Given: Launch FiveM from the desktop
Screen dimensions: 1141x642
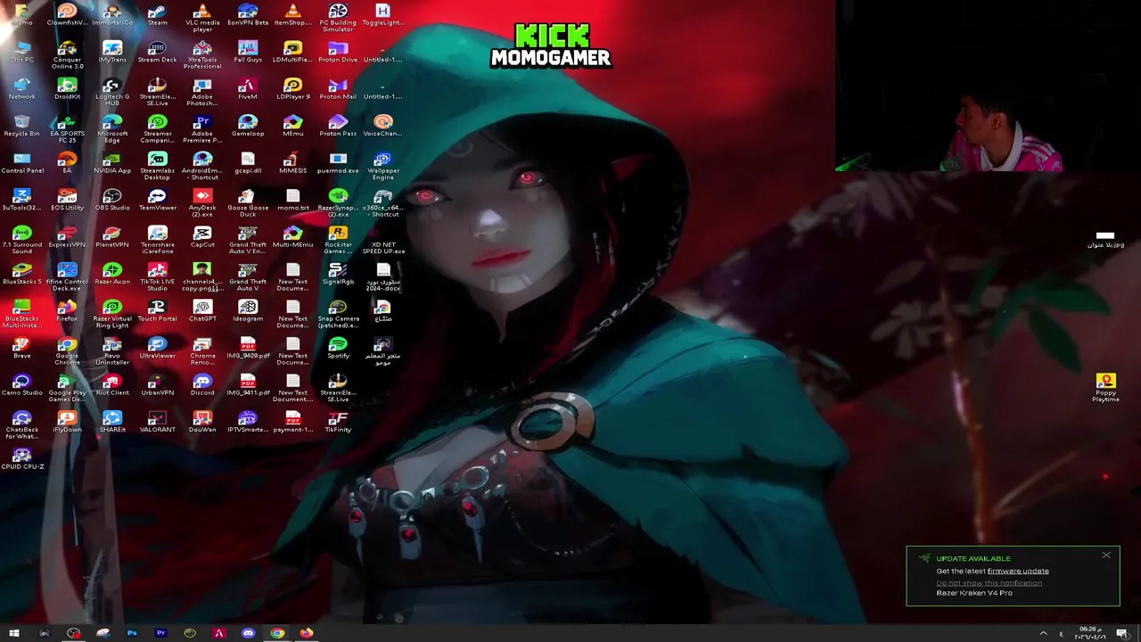Looking at the screenshot, I should coord(248,89).
